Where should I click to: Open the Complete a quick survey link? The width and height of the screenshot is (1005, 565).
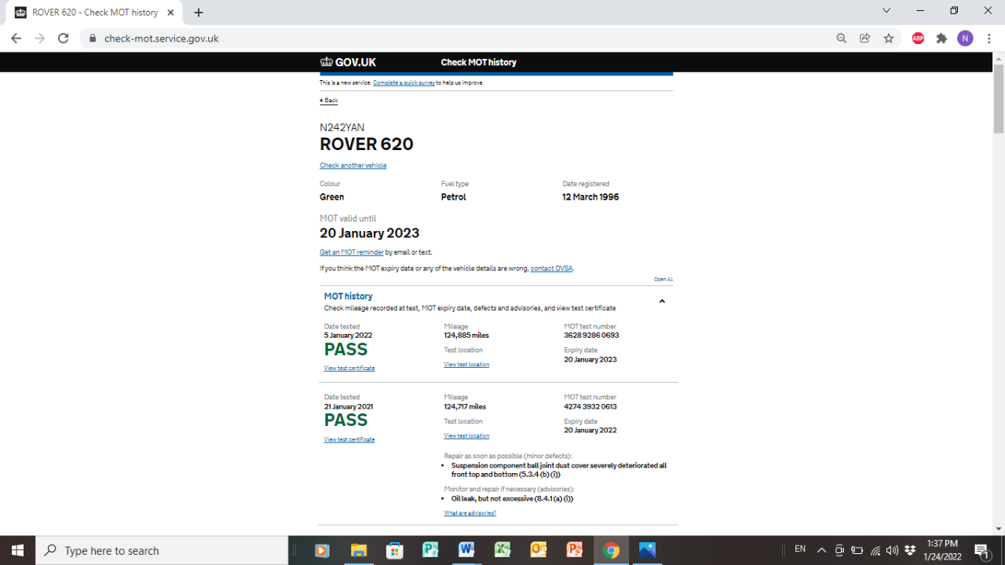pyautogui.click(x=404, y=83)
